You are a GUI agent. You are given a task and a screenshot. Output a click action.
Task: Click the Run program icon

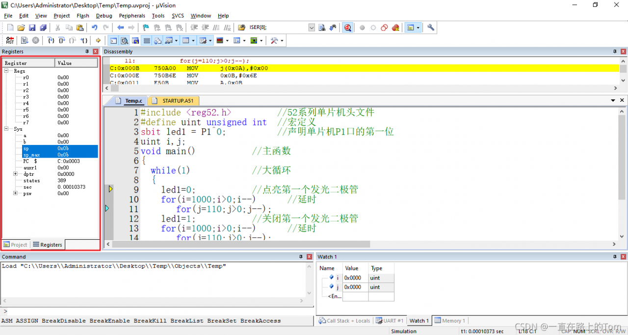tap(24, 40)
